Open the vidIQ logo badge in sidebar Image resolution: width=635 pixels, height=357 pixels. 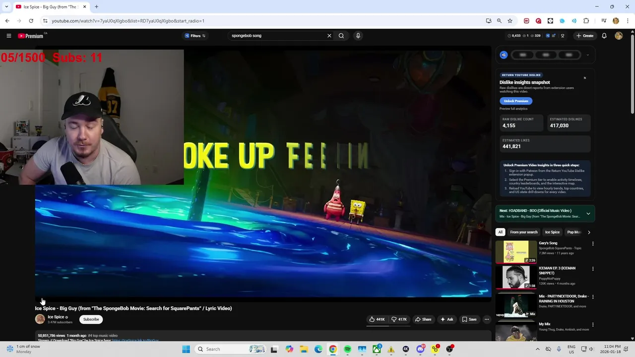504,55
